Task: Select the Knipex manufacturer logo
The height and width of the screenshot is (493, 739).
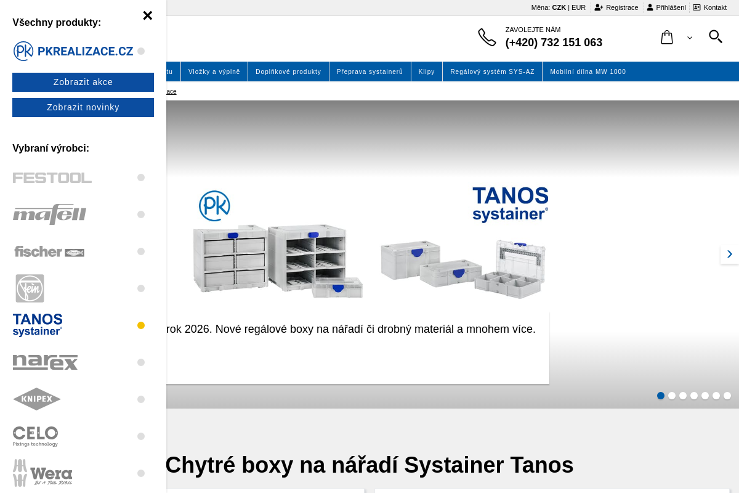Action: [x=37, y=399]
